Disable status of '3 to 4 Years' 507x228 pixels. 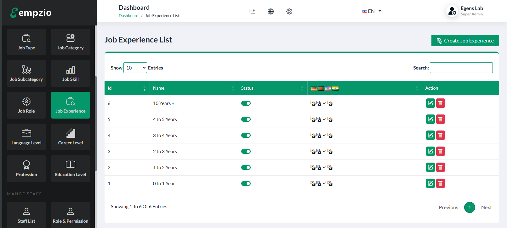[246, 136]
